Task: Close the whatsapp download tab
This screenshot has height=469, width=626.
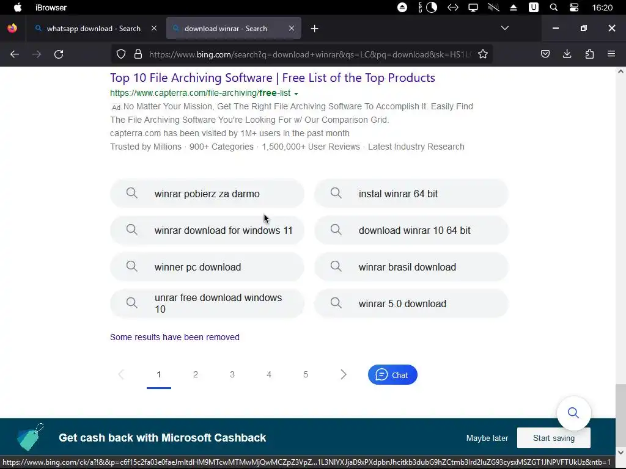Action: point(154,28)
